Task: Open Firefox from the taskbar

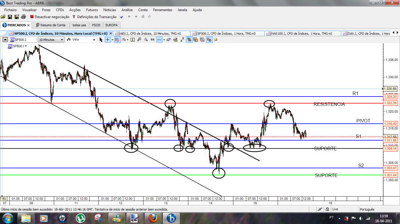Action: [153, 218]
